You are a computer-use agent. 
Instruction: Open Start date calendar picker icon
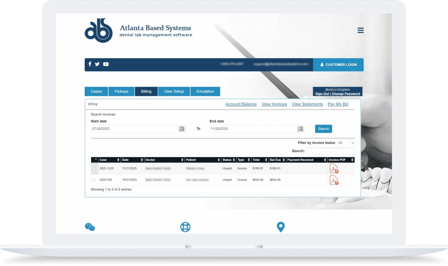pos(182,129)
